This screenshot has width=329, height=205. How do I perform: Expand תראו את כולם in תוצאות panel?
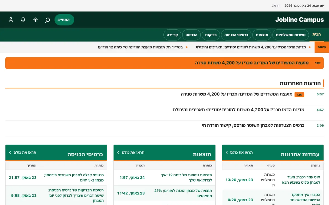pyautogui.click(x=131, y=153)
